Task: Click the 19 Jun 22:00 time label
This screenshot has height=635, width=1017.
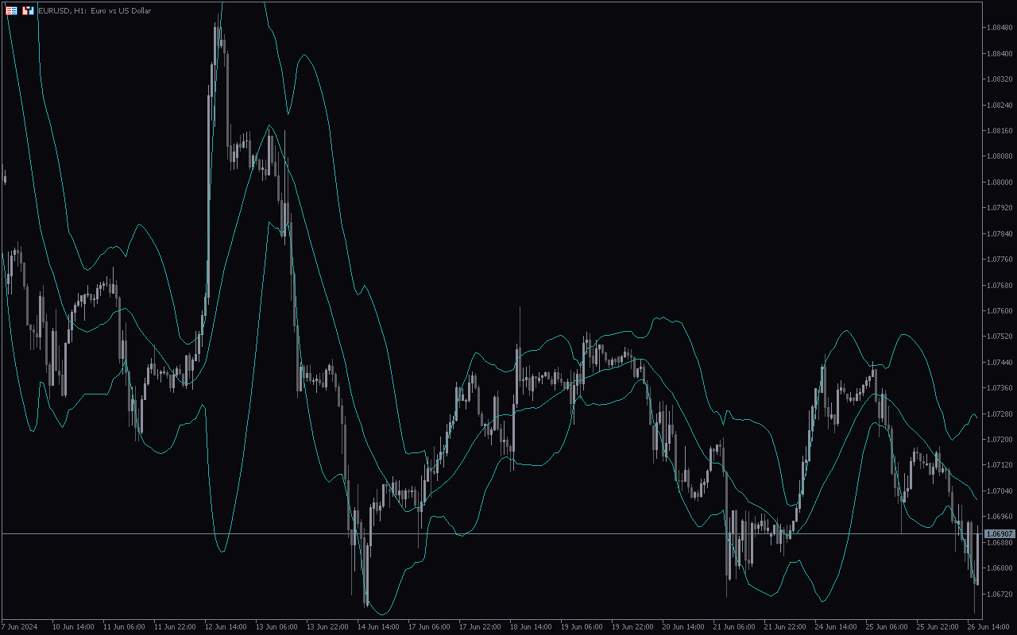Action: 632,627
